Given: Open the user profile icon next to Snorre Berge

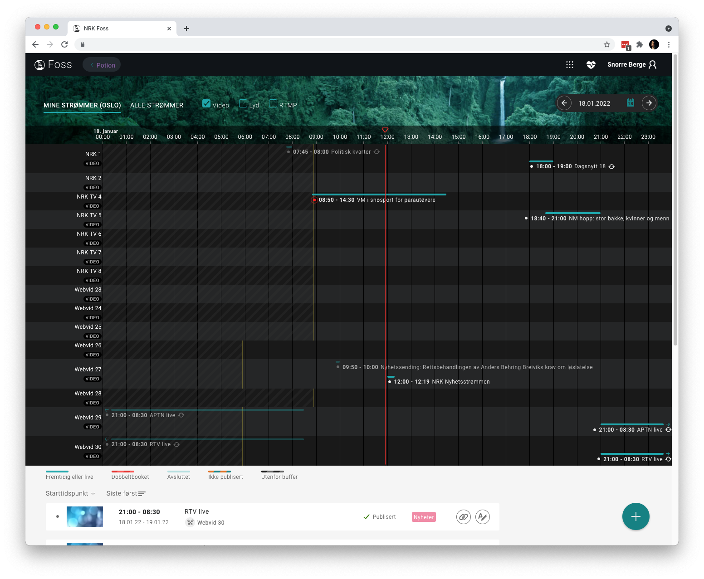Looking at the screenshot, I should click(x=652, y=65).
